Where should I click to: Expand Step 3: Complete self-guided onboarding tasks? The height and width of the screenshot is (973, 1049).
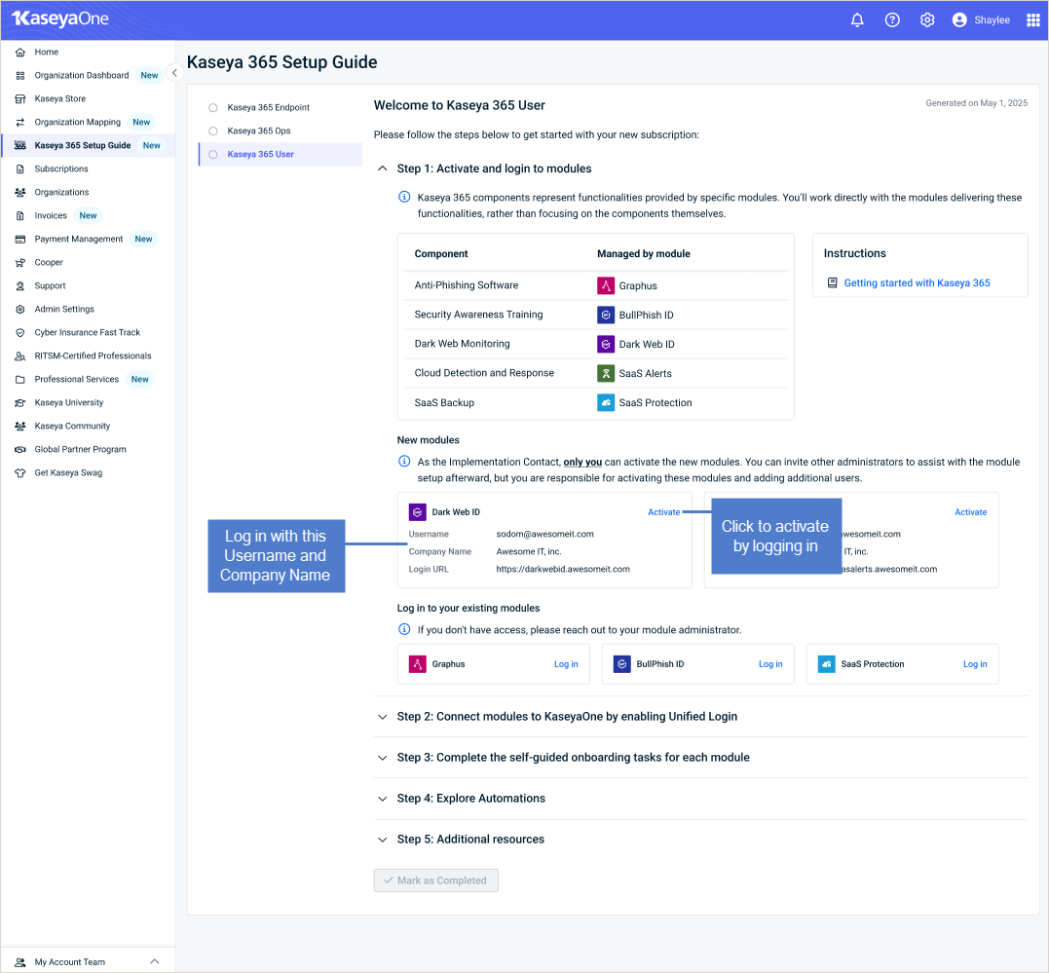click(x=382, y=758)
